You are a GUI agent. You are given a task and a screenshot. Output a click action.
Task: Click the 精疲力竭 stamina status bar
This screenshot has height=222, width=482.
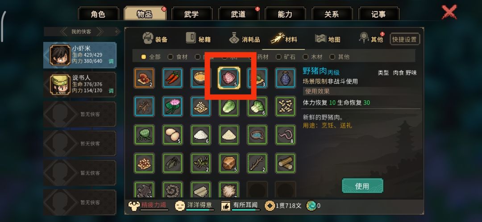tap(149, 206)
